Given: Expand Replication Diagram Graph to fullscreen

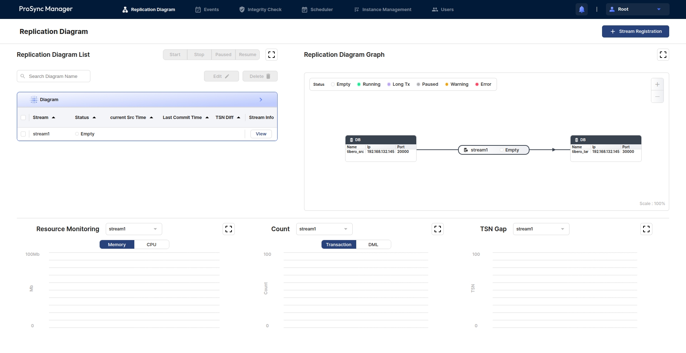Looking at the screenshot, I should (663, 55).
